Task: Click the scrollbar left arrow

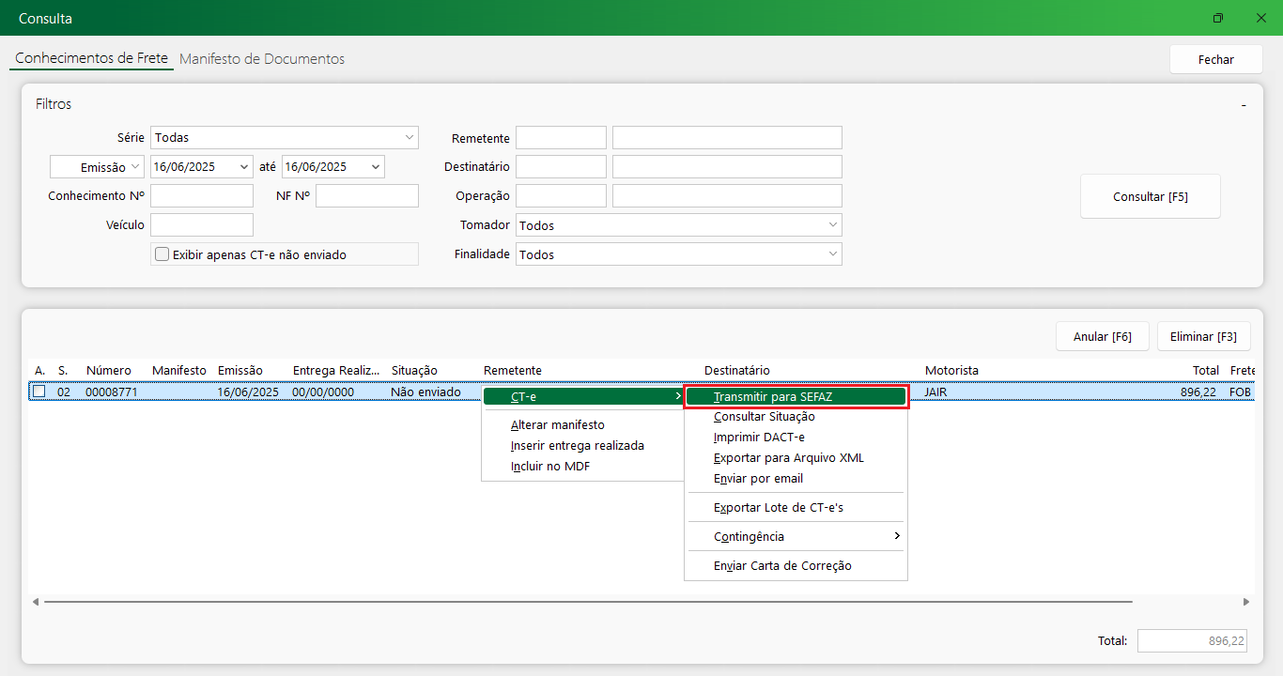Action: 36,601
